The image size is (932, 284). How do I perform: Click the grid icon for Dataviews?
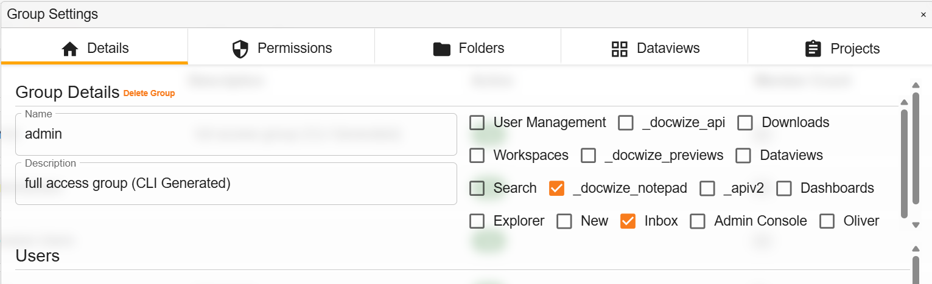(x=619, y=49)
